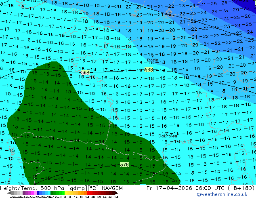Select the yellow 568 contour label near Paris
The height and width of the screenshot is (198, 256).
click(x=149, y=70)
